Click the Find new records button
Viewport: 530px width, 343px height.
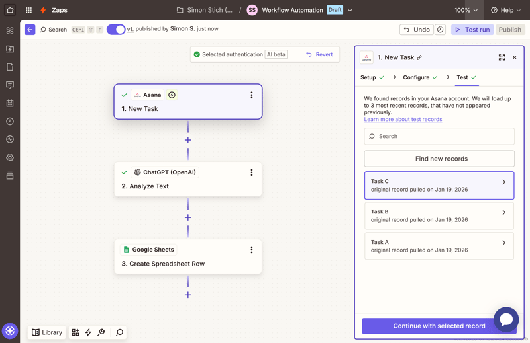pos(439,159)
